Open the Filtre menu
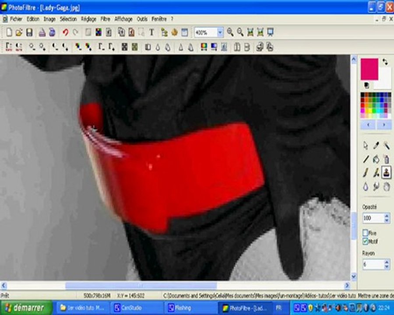This screenshot has width=394, height=315. coord(105,19)
